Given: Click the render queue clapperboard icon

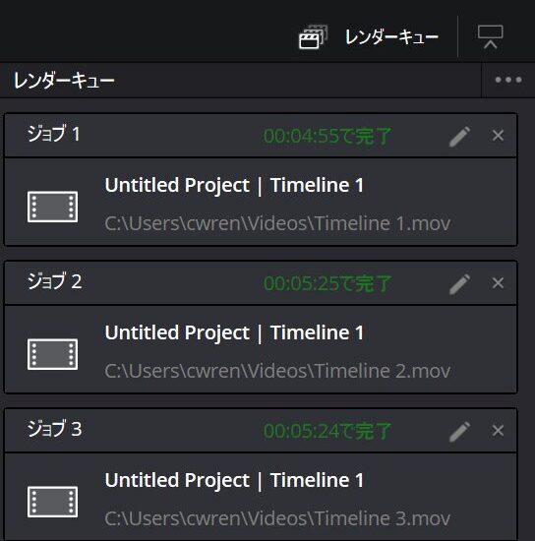Looking at the screenshot, I should (313, 37).
